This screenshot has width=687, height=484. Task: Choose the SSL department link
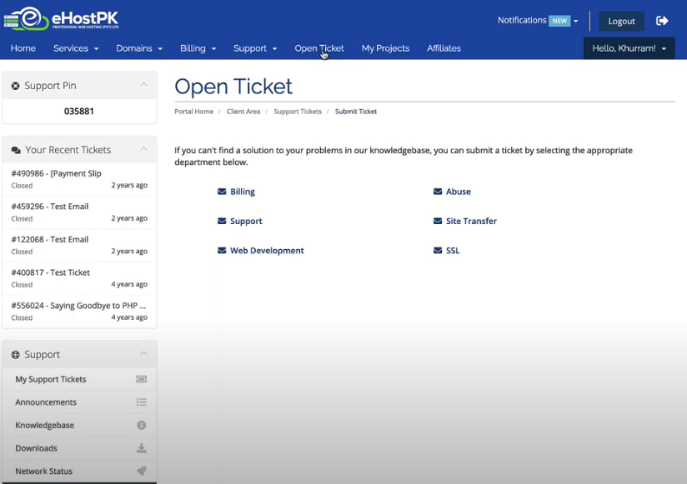pos(453,250)
